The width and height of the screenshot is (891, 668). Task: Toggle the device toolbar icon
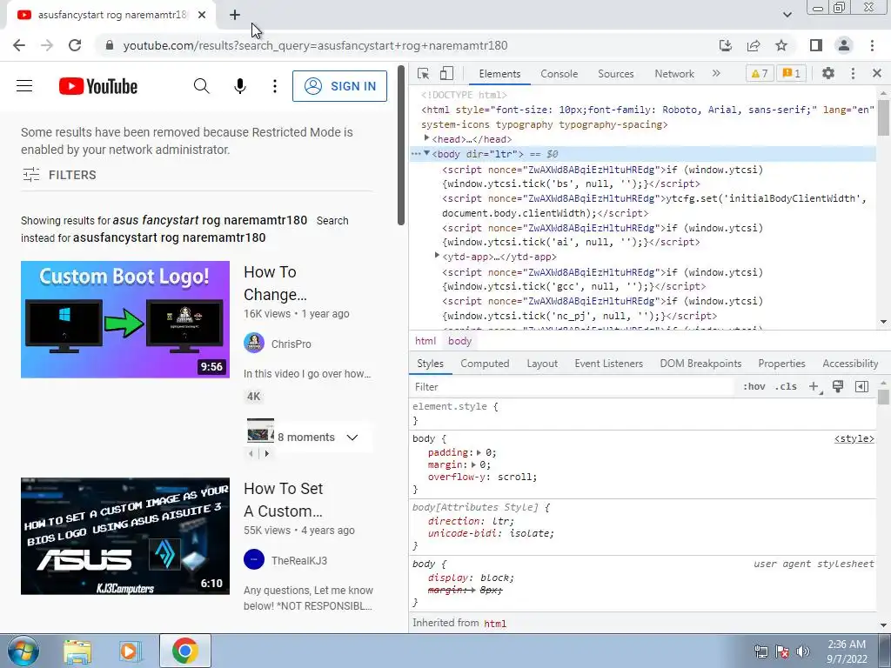pos(446,73)
